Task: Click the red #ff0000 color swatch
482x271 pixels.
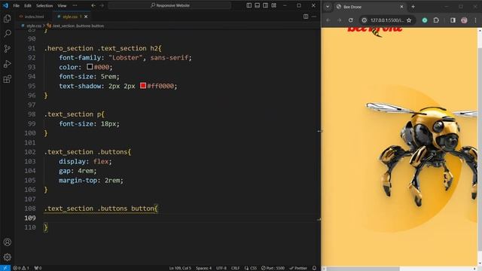Action: (x=143, y=86)
